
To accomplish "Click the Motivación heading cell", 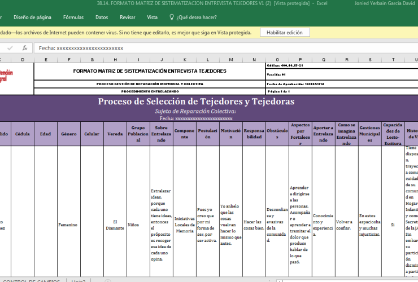I will [x=231, y=134].
